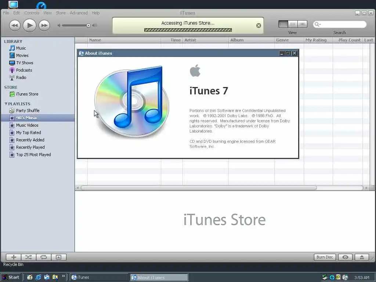The height and width of the screenshot is (282, 376).
Task: Click the magnifier icon in search box
Action: click(x=317, y=24)
